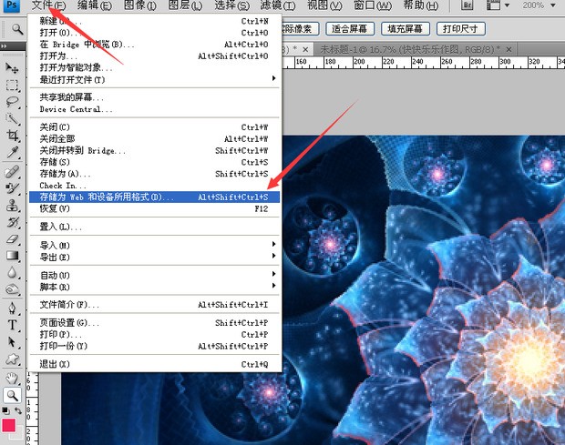Select the Rectangular Marquee tool

click(x=13, y=86)
